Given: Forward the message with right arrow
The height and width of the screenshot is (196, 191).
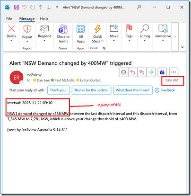Looking at the screenshot, I should click(151, 72).
